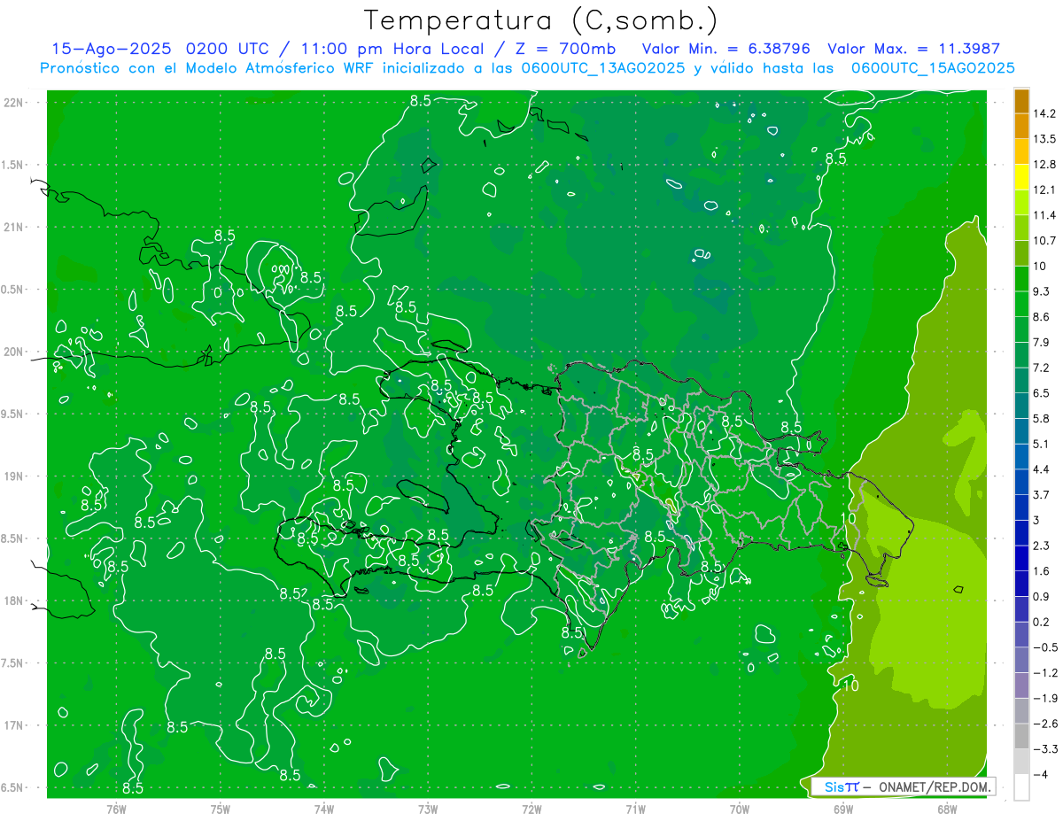
Task: Pick the purple swatch between -1.9 and -1.2
Action: [1021, 685]
